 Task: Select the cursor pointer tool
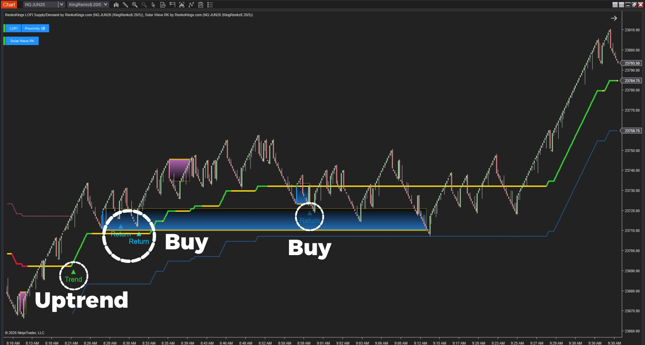coord(153,5)
